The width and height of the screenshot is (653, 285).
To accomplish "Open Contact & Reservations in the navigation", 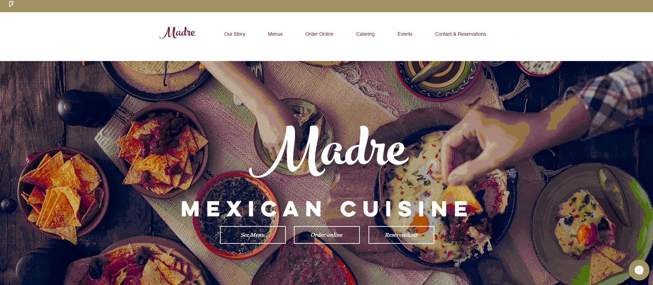I will coord(460,34).
